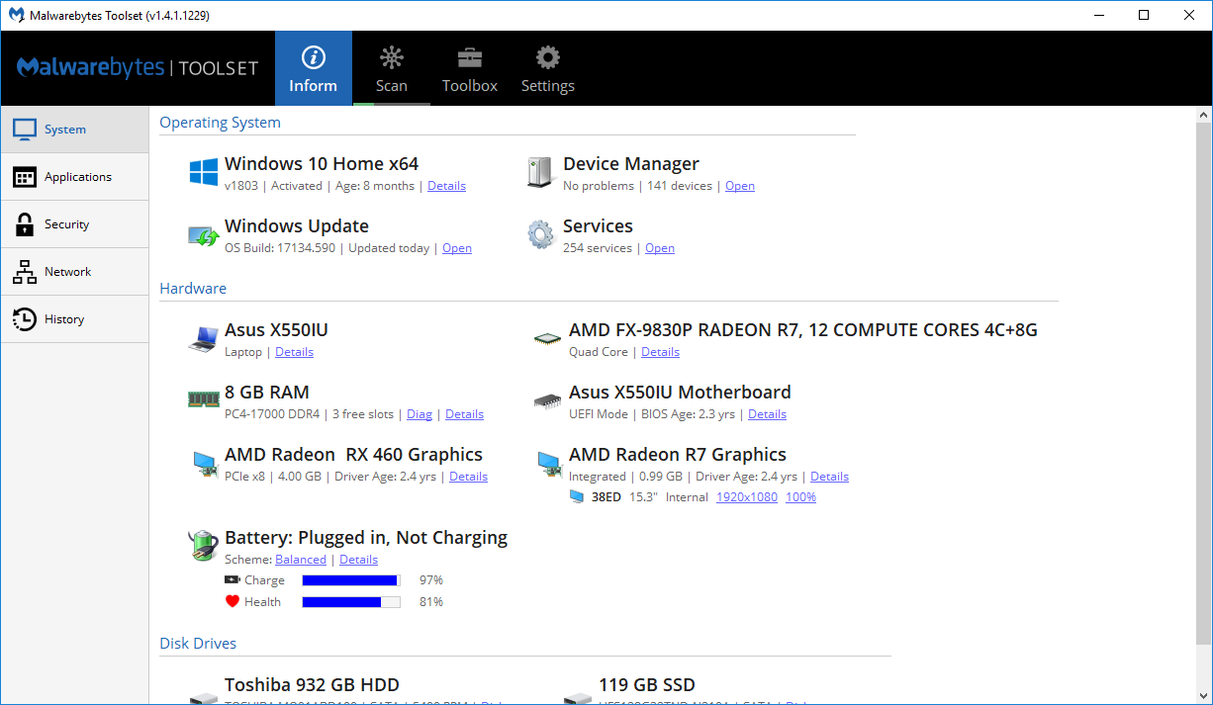Click the battery icon
Screen dimensions: 1213x705
203,546
